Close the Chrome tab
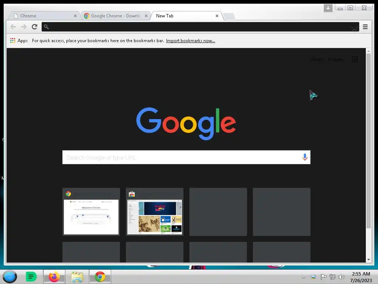This screenshot has width=378, height=284. pos(75,16)
